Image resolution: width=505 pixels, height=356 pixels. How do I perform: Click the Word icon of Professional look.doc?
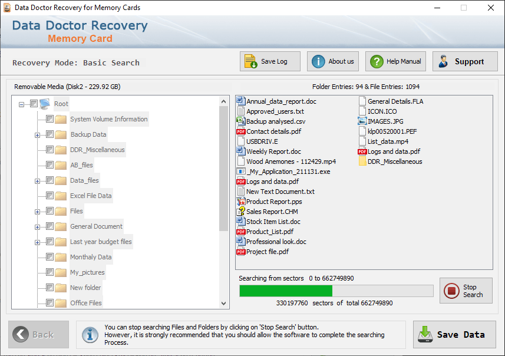pos(240,241)
